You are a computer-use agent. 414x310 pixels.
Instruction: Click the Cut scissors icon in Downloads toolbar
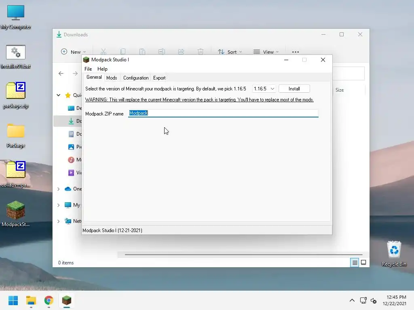[103, 52]
